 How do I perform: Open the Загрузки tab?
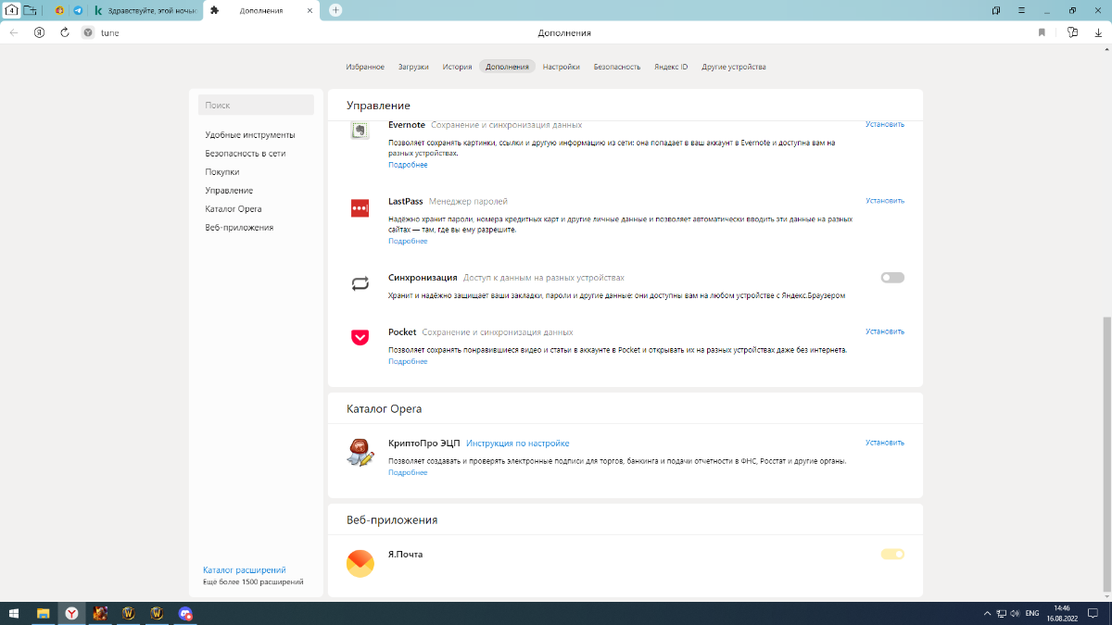click(x=413, y=67)
